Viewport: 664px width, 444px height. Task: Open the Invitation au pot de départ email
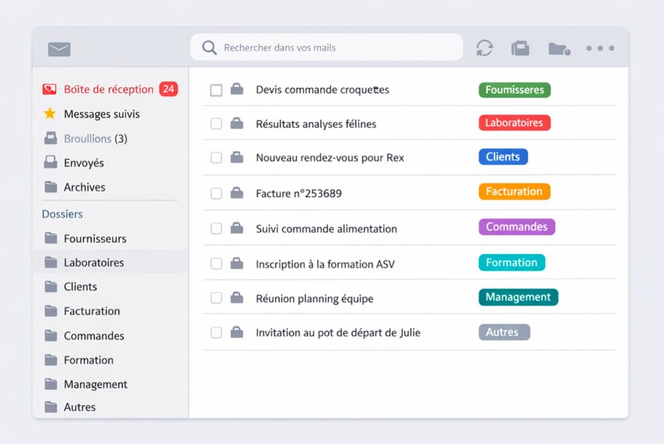pos(337,333)
